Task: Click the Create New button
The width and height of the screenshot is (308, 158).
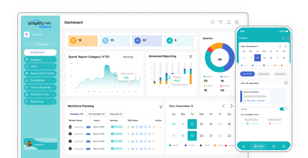Action: click(x=40, y=44)
